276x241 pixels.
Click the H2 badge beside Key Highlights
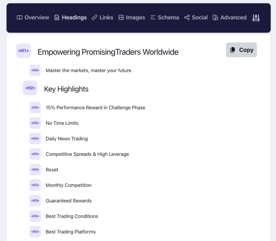pos(30,88)
